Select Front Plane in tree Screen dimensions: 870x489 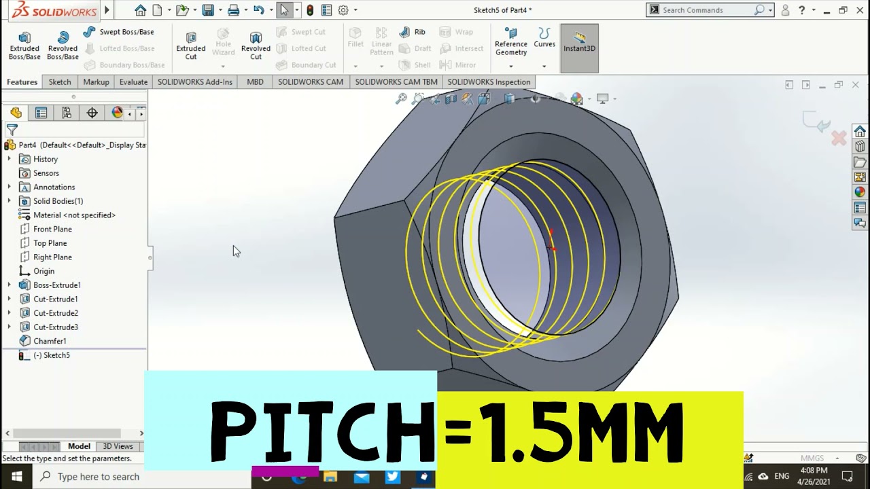[x=52, y=229]
